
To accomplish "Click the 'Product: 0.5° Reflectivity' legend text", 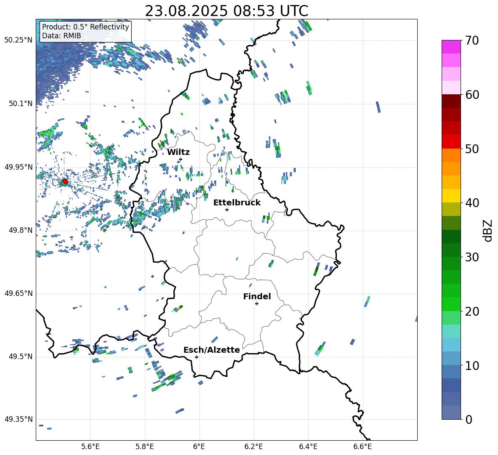I will click(85, 27).
